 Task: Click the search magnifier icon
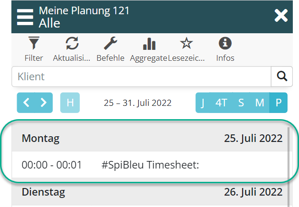[281, 76]
